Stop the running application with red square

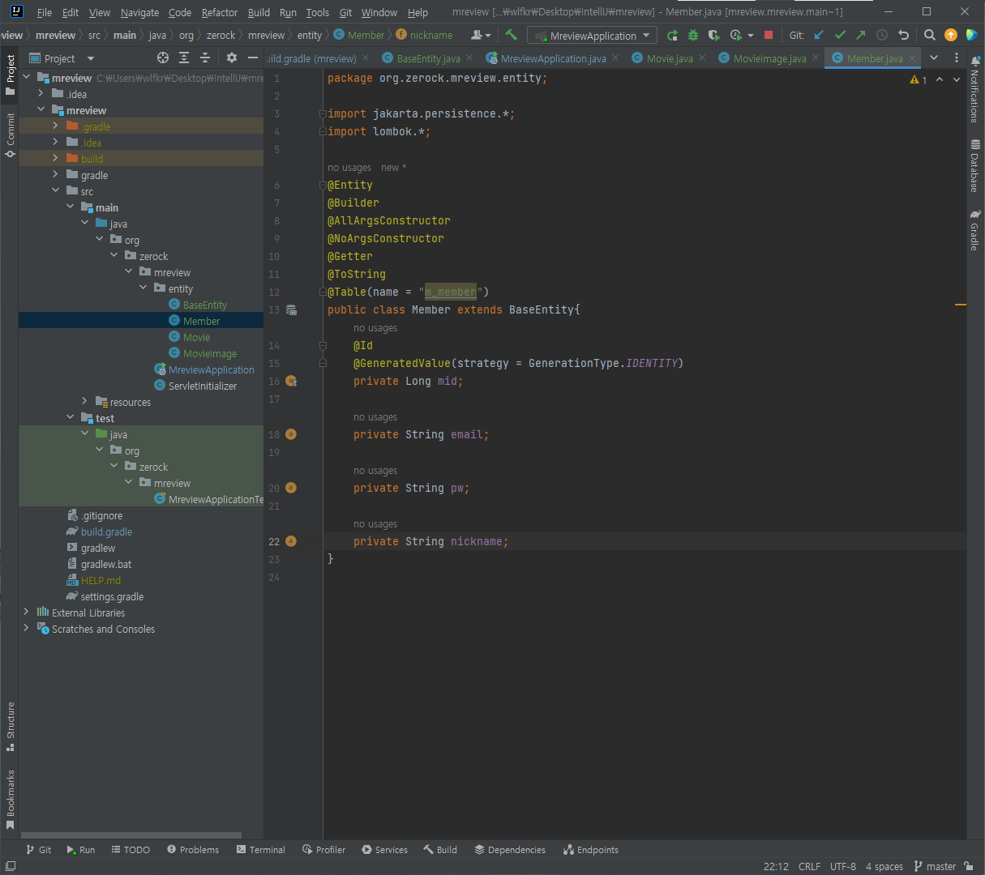[769, 35]
